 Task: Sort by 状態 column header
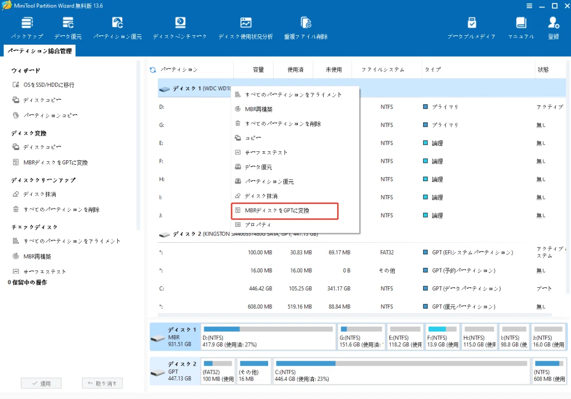(x=550, y=69)
